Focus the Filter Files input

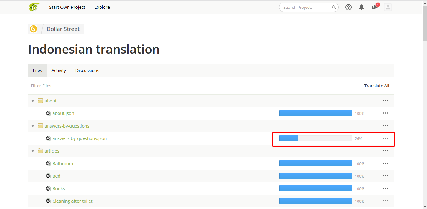point(63,86)
